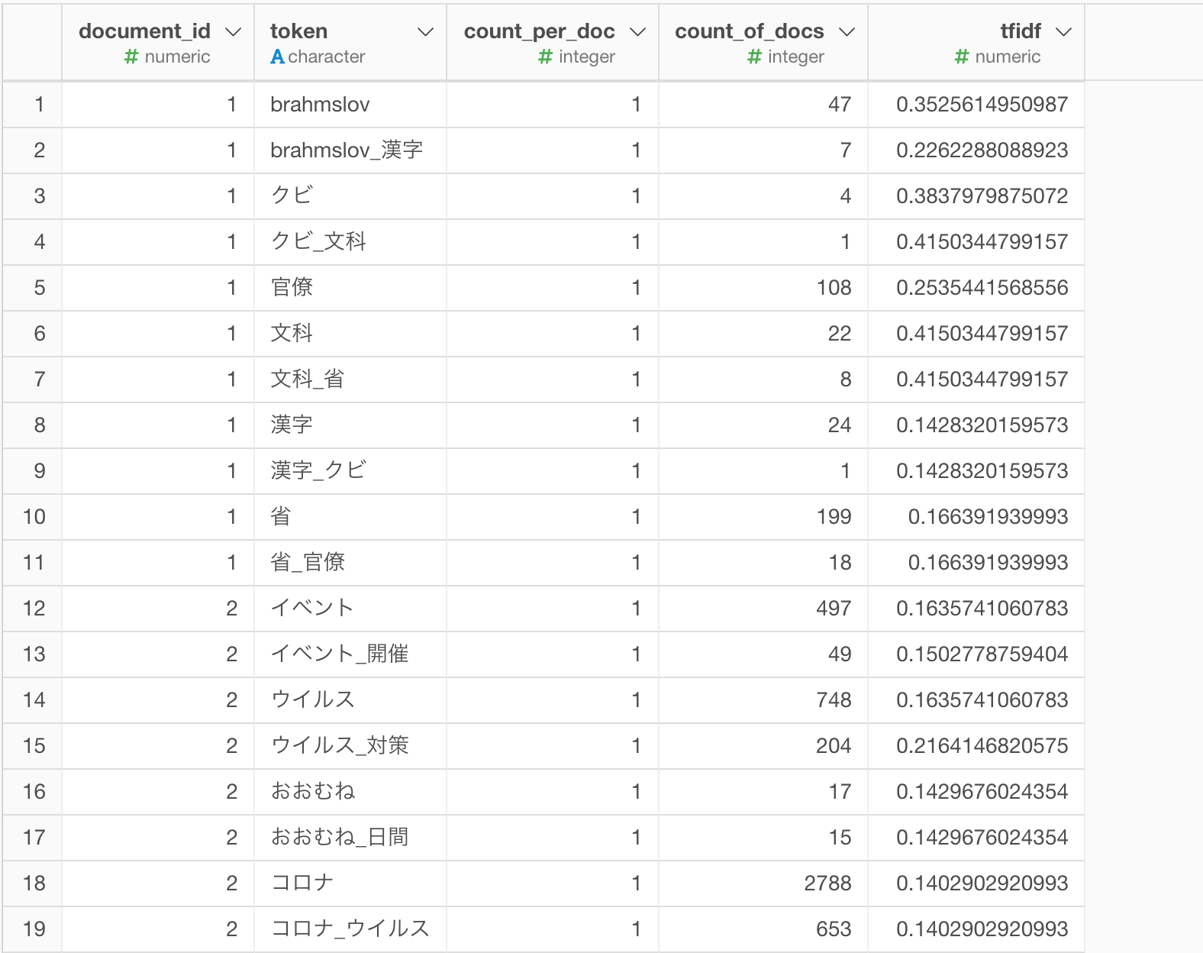The height and width of the screenshot is (953, 1203).
Task: Click token cell 'おおむね'
Action: coord(350,792)
